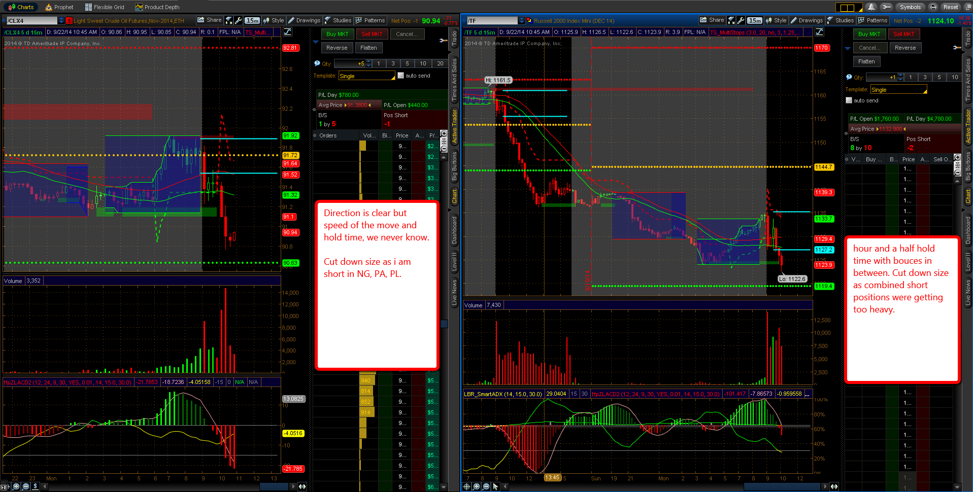Toggle Big Buttons panel for /CLX4

pyautogui.click(x=454, y=167)
